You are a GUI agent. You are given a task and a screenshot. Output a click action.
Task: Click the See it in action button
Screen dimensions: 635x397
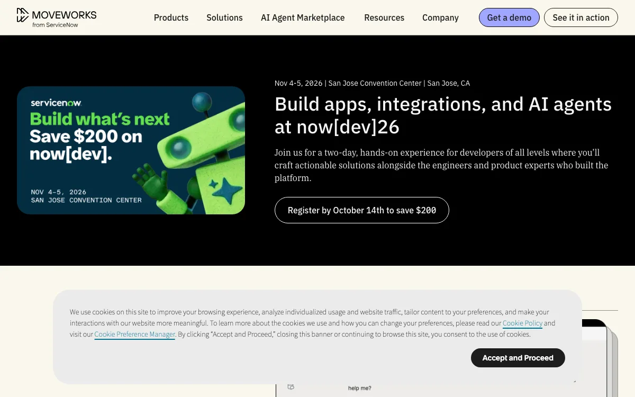coord(581,17)
